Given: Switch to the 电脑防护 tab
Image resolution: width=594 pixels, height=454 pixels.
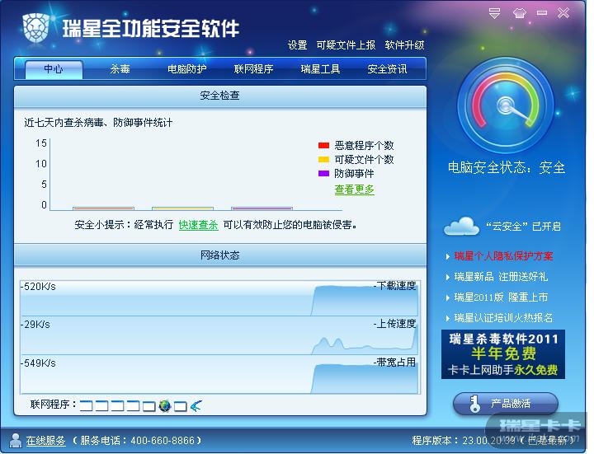Looking at the screenshot, I should [x=187, y=69].
